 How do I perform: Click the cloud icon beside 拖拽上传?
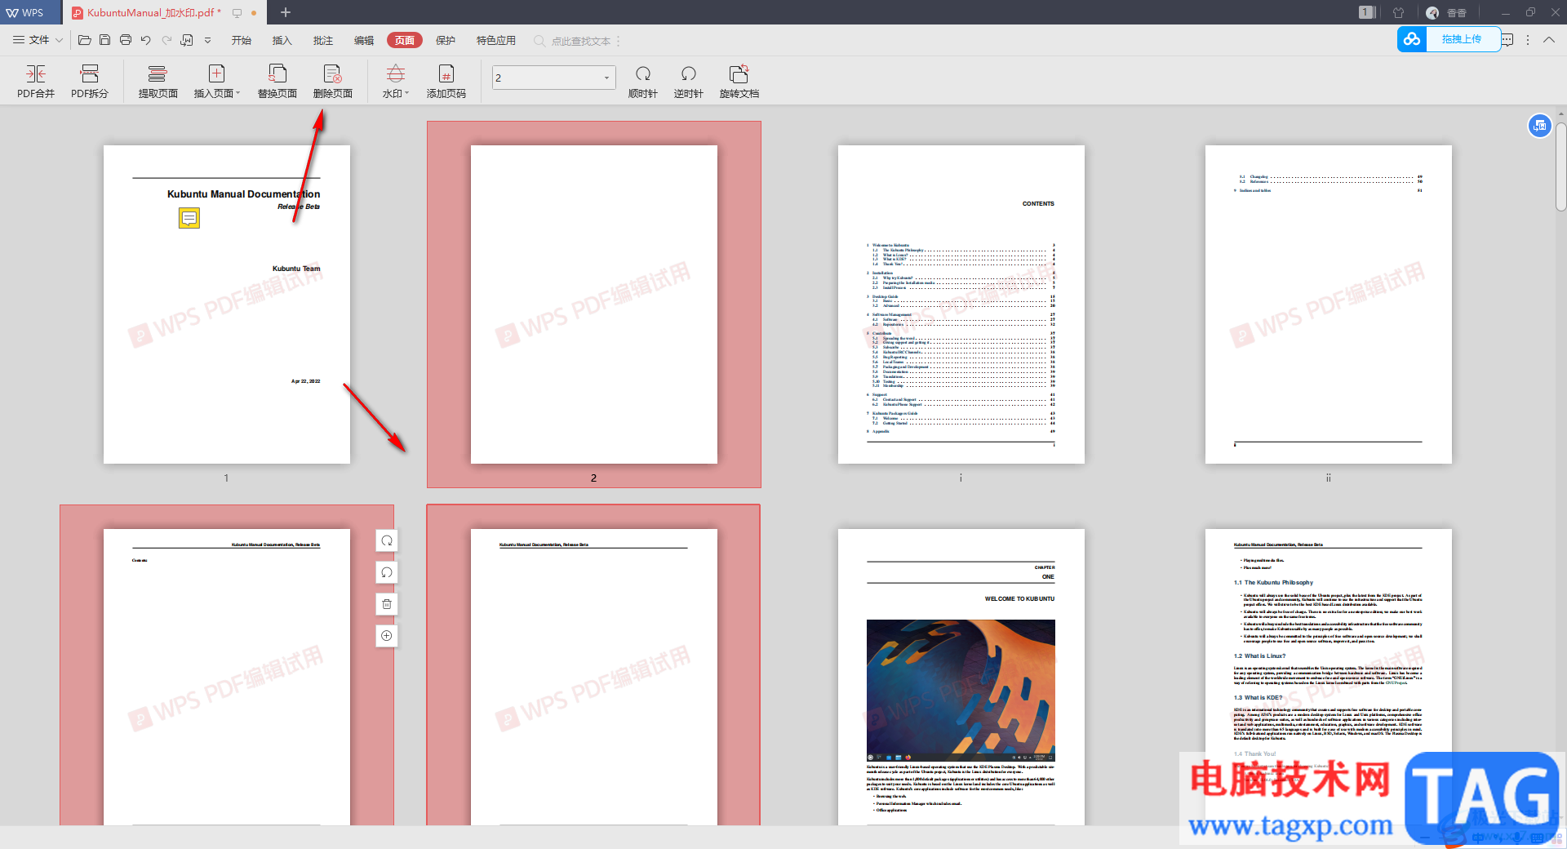pos(1412,39)
